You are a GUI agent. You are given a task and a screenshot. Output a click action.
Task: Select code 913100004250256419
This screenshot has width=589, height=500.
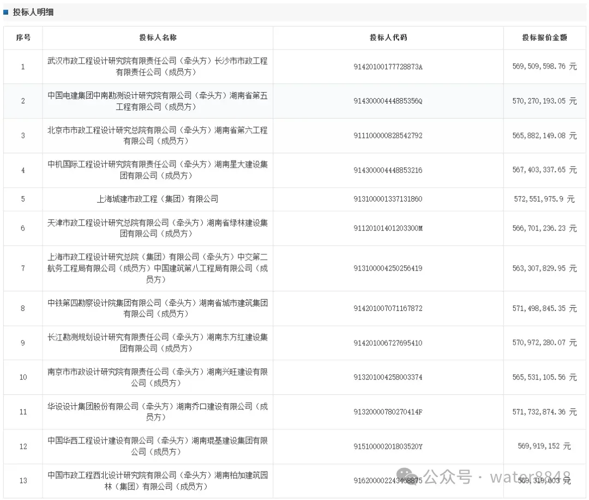(x=388, y=268)
